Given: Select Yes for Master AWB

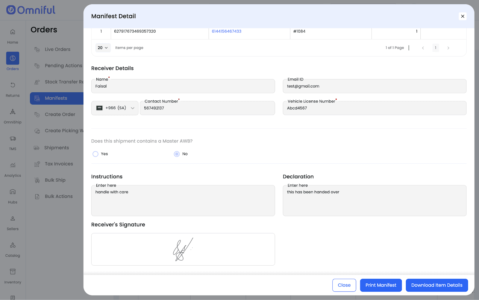Looking at the screenshot, I should point(96,154).
